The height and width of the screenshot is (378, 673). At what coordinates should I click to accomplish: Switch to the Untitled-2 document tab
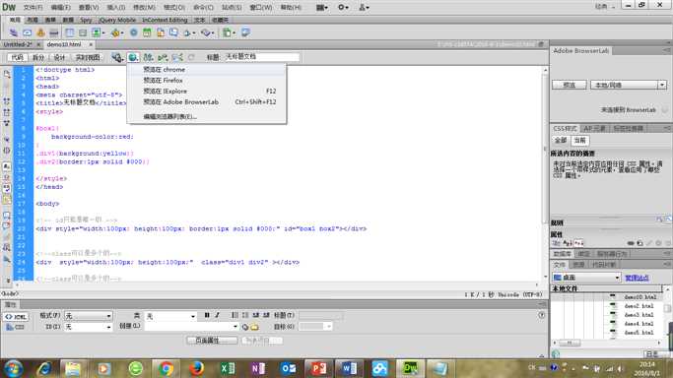(x=18, y=44)
